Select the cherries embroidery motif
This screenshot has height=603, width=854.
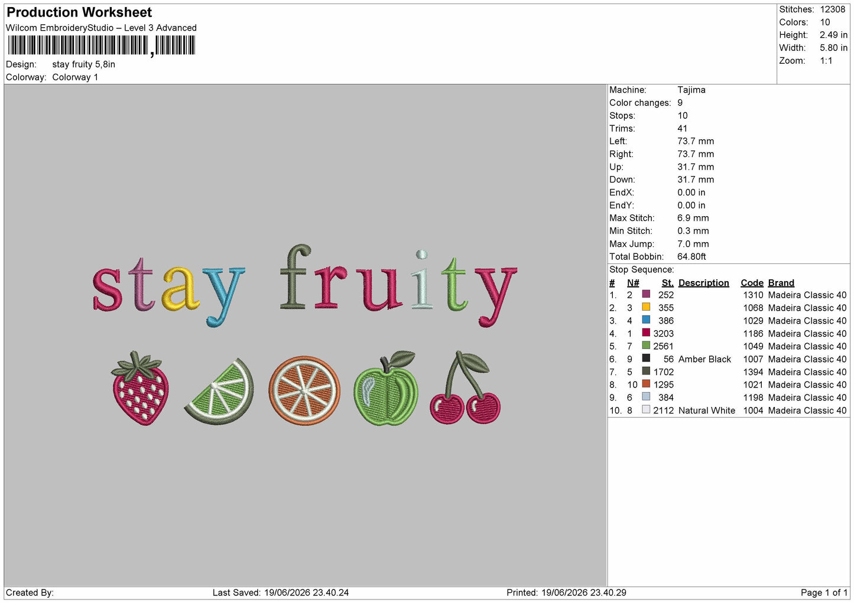pos(465,387)
